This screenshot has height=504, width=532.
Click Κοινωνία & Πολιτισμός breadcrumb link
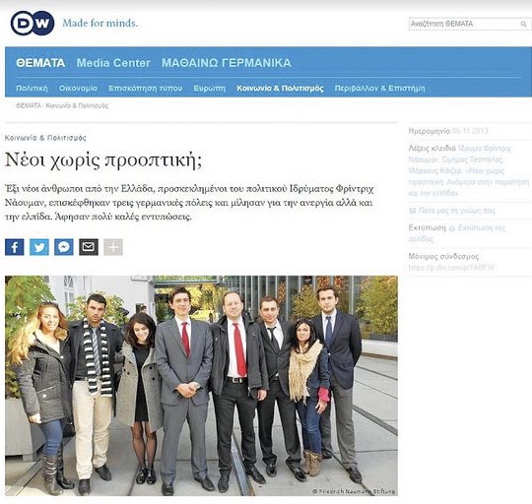(77, 105)
